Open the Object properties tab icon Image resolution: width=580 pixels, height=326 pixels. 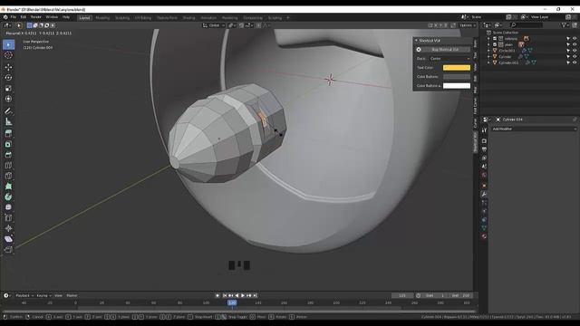point(484,186)
